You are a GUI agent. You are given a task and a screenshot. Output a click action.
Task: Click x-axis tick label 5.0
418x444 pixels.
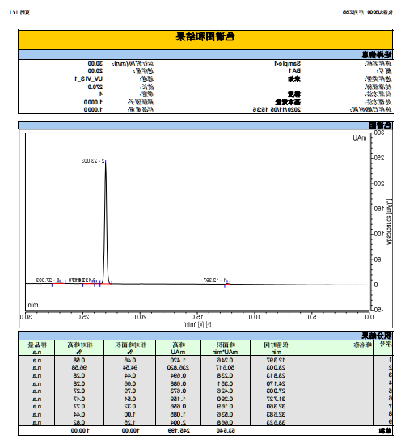pyautogui.click(x=312, y=317)
